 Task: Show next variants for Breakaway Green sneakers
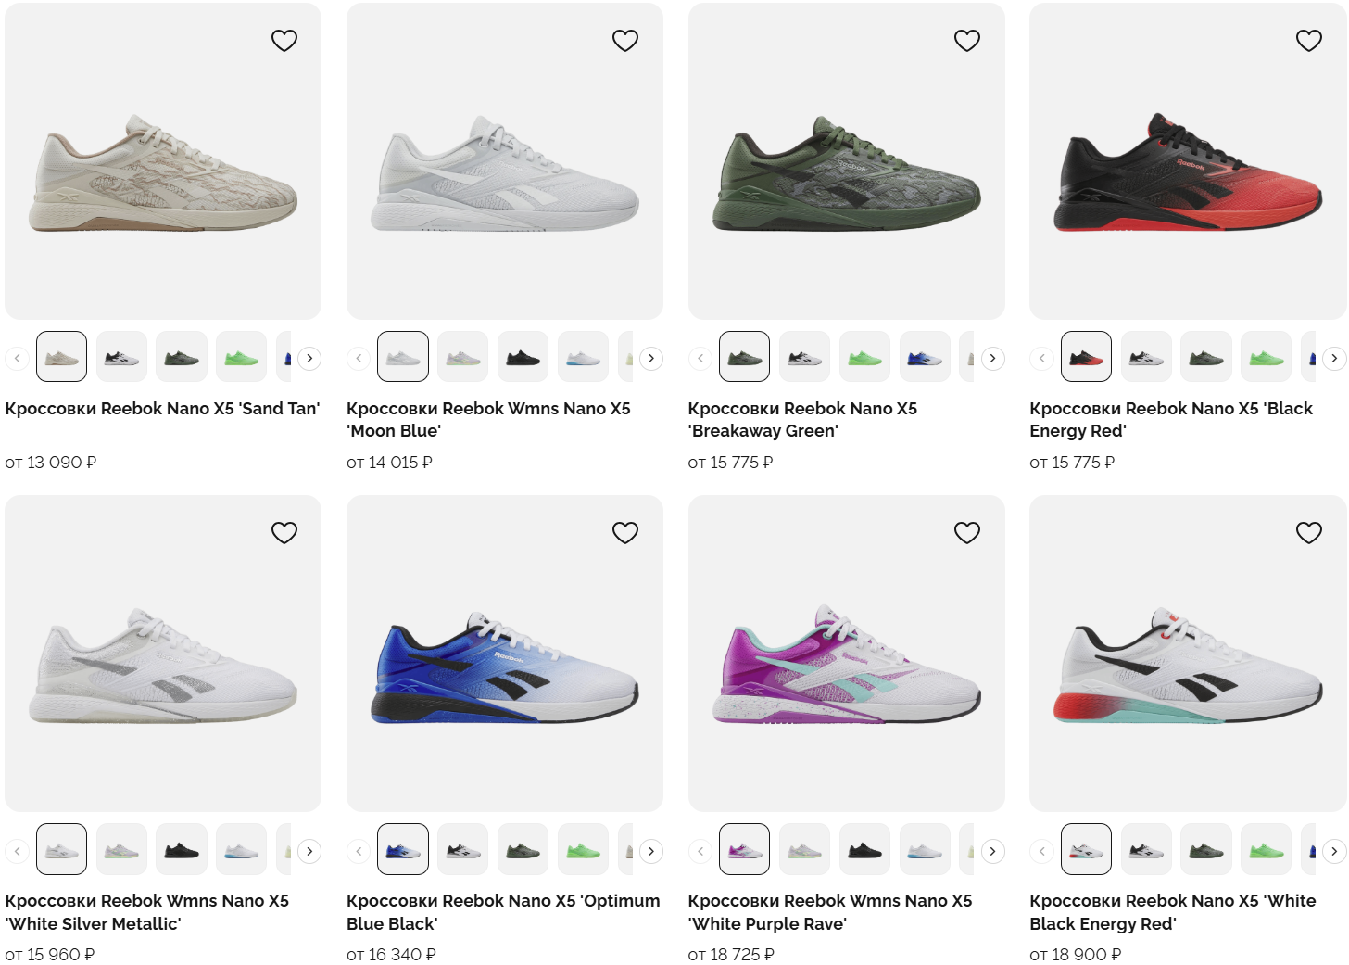click(993, 358)
